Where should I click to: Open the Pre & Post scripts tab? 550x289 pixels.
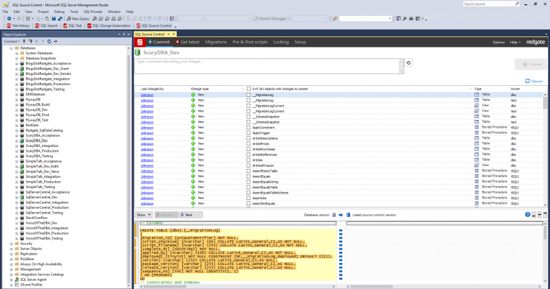(250, 42)
